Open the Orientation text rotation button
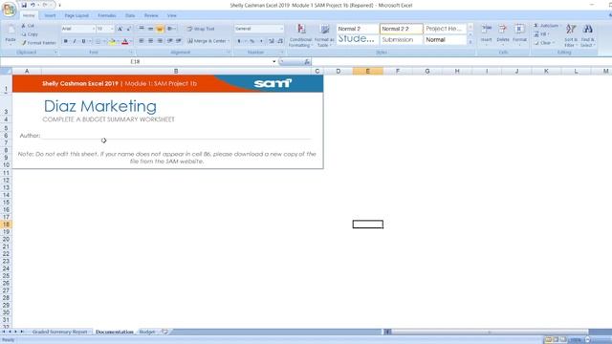 pyautogui.click(x=171, y=29)
